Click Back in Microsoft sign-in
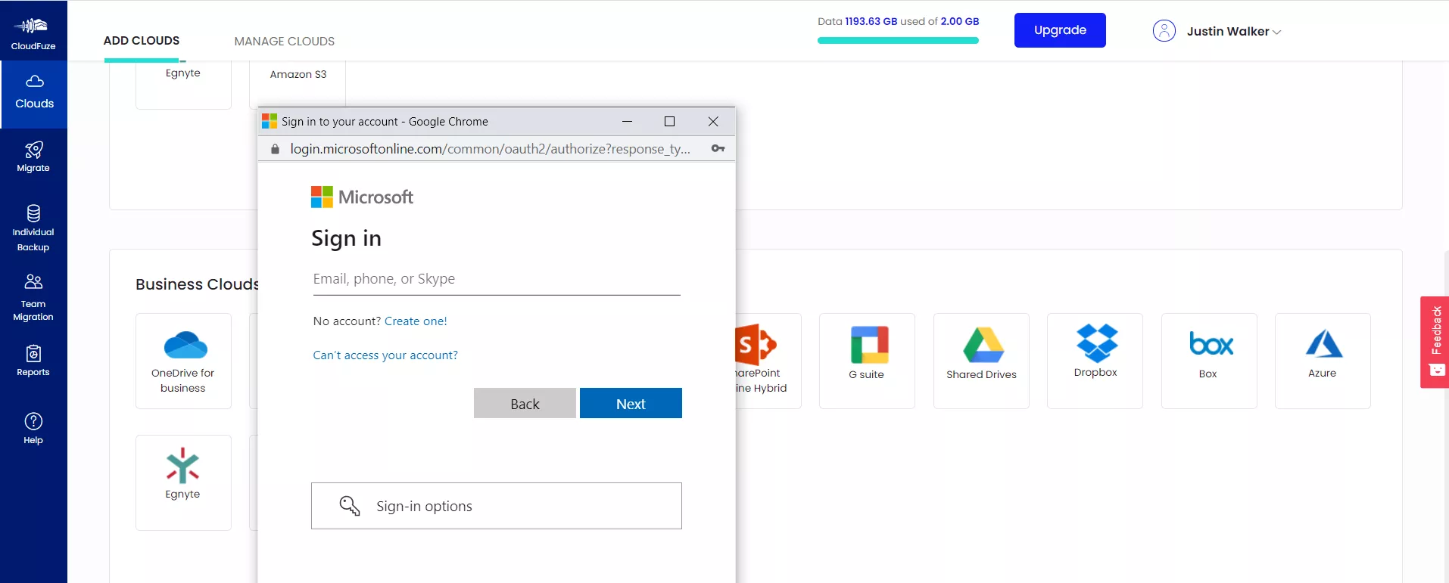 point(525,404)
